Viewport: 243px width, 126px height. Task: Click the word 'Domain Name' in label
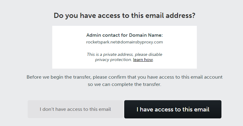[145, 35]
